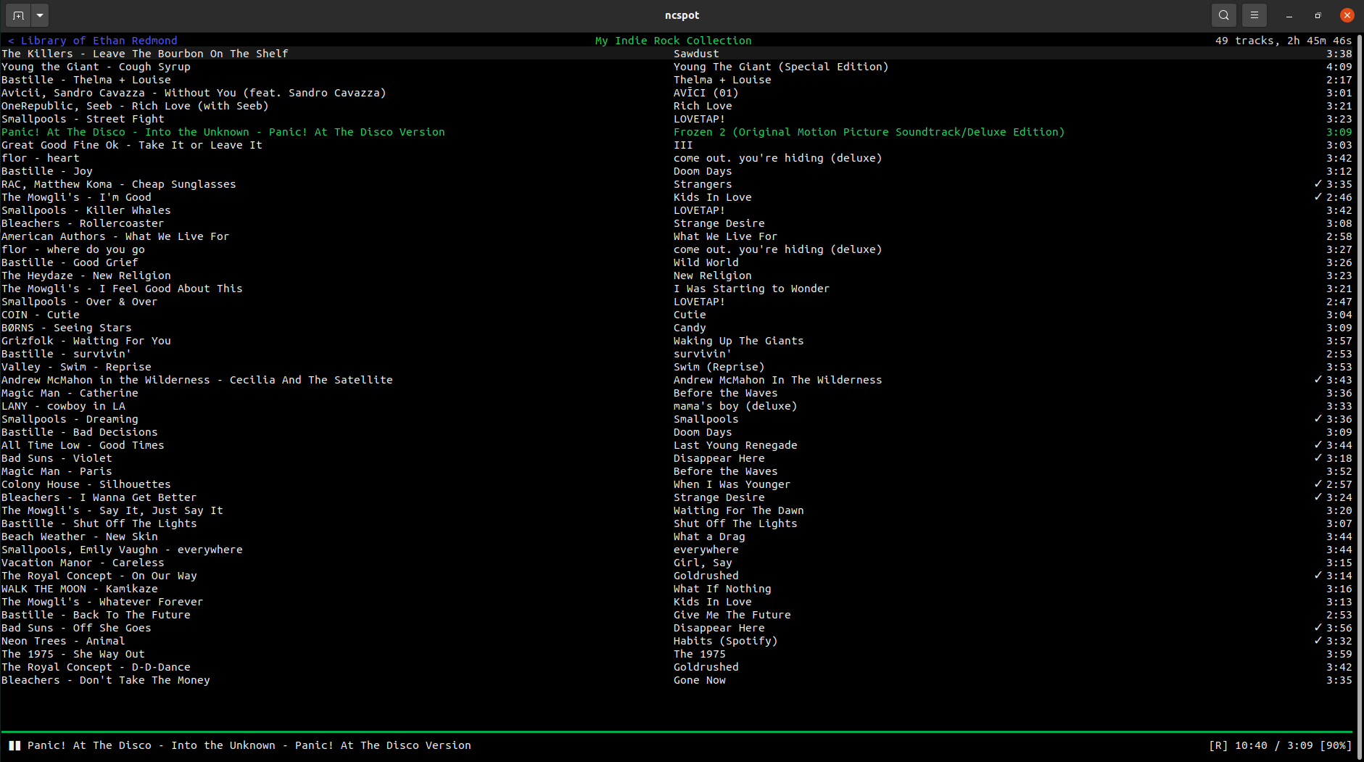
Task: Select Smallpools - Killer Whales track
Action: [x=677, y=210]
